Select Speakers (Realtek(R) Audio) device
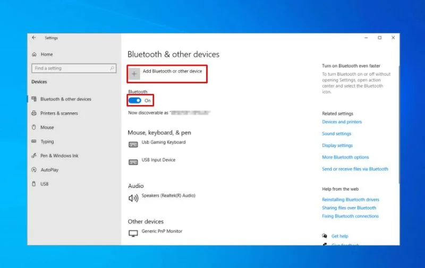This screenshot has width=425, height=268. tap(168, 195)
